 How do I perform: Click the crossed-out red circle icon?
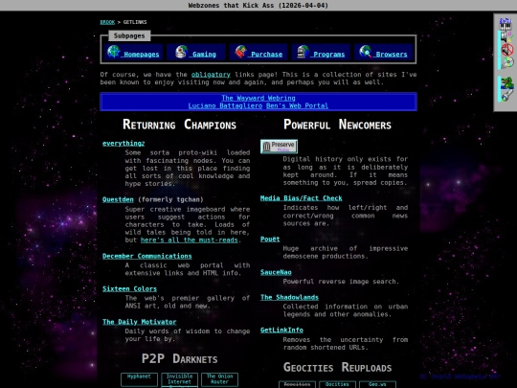[507, 50]
